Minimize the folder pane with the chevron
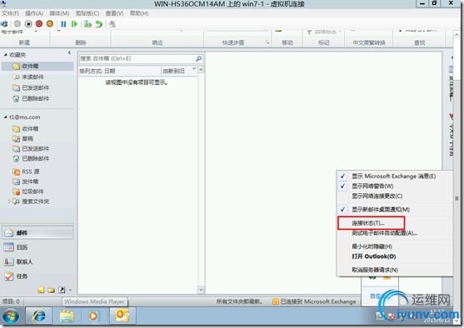 (x=69, y=52)
